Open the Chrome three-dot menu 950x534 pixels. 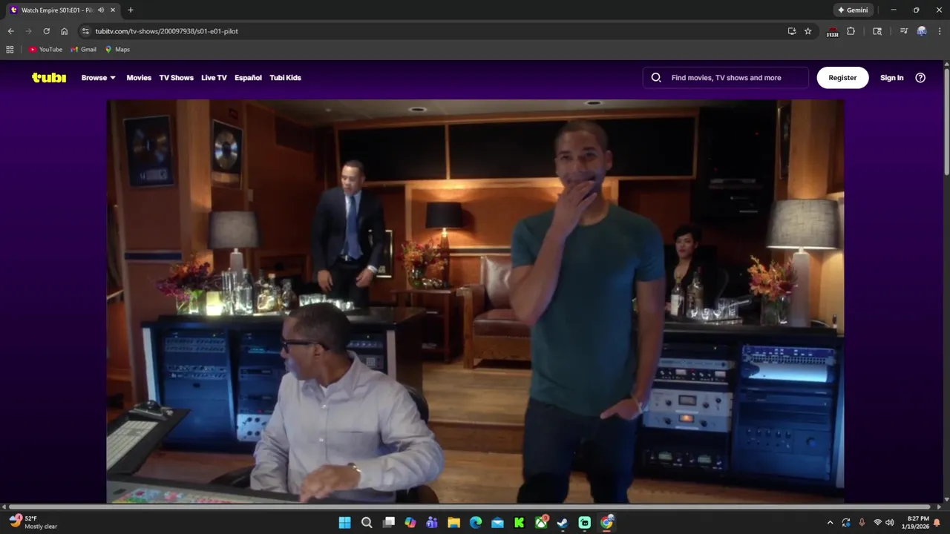(x=939, y=31)
